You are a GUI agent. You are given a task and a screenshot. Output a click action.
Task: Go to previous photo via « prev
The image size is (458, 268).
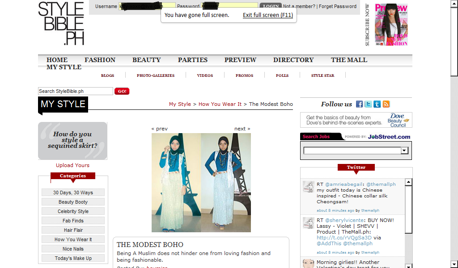pos(160,129)
